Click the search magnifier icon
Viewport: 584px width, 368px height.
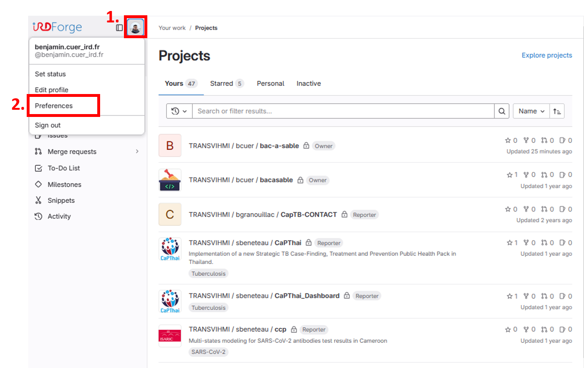(x=502, y=111)
